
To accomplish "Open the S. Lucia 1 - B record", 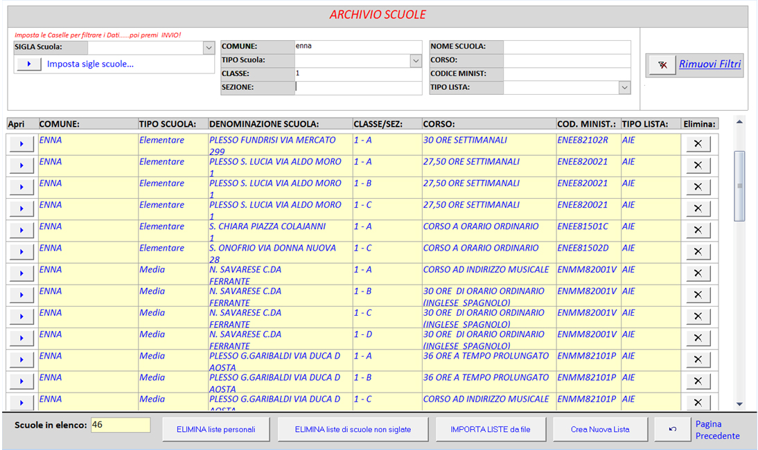I will 21,187.
